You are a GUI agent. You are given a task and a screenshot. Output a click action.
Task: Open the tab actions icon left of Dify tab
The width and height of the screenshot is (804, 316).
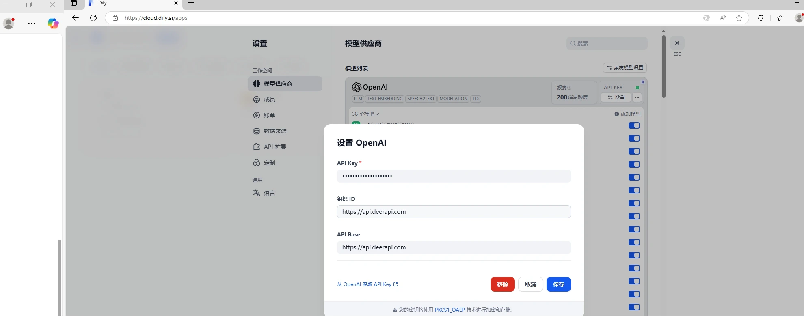pyautogui.click(x=74, y=3)
